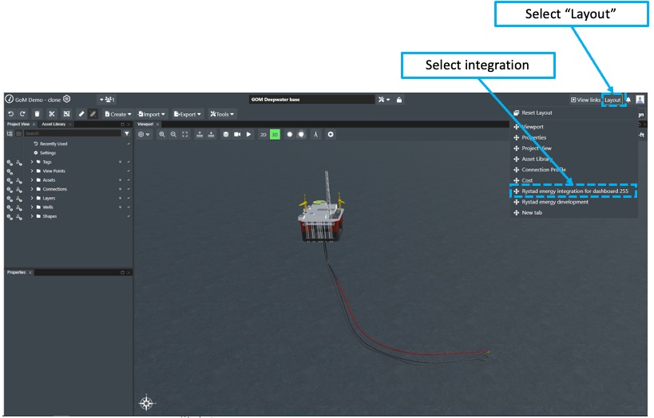This screenshot has width=654, height=418.
Task: Click the Layout button
Action: point(612,100)
